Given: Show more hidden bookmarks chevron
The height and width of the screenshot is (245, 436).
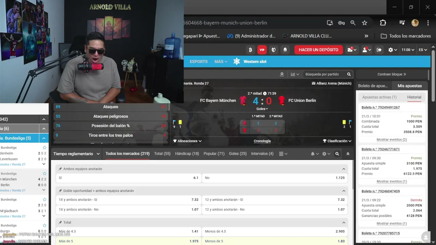Looking at the screenshot, I should tap(367, 36).
